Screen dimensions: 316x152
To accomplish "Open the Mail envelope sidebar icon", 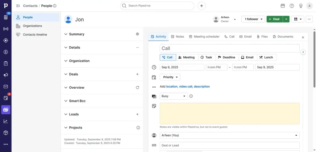I will tap(6, 87).
